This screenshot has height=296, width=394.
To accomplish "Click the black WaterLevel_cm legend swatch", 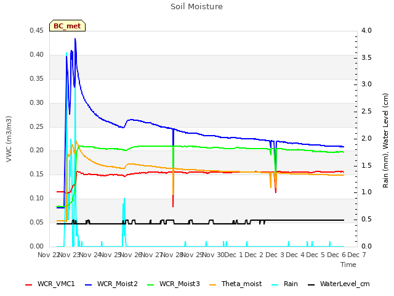I will [x=311, y=285].
